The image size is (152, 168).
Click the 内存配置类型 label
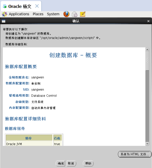19,108
